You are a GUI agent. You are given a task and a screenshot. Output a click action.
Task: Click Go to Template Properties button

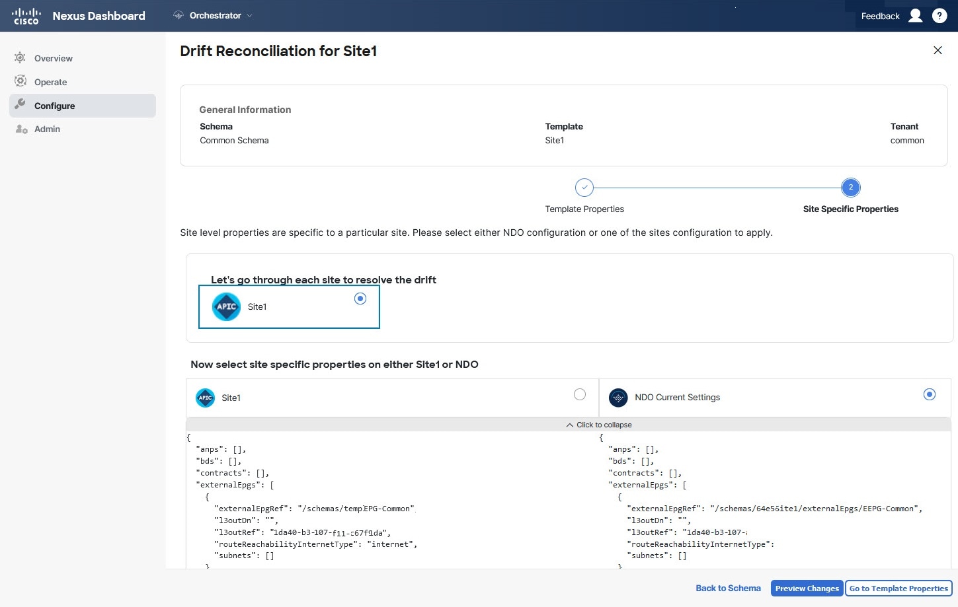coord(898,588)
